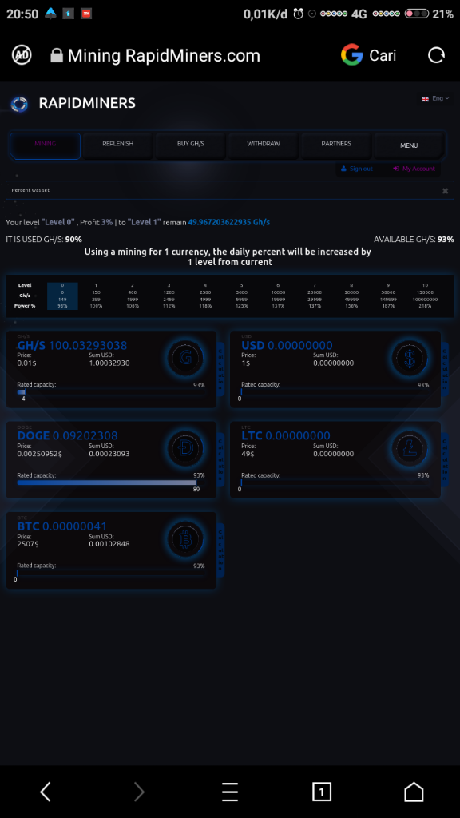Open the vertical side tab on USD card
The height and width of the screenshot is (818, 460).
(x=445, y=369)
